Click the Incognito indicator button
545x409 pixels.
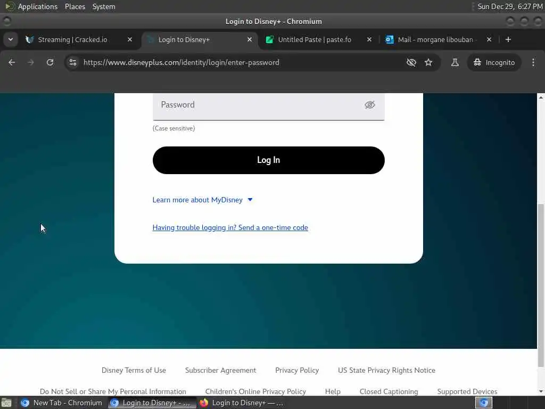point(494,62)
